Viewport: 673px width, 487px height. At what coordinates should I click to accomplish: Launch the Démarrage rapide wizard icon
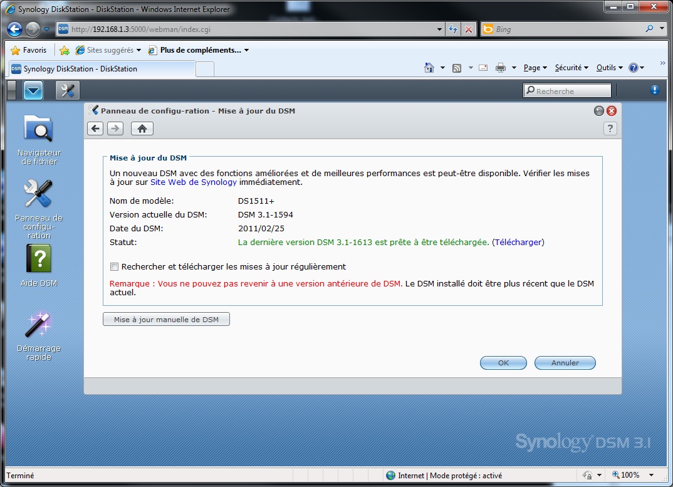tap(39, 336)
